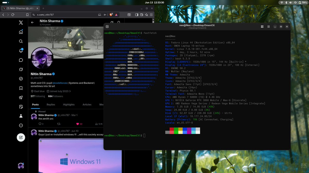Open the browser hamburger menu
Screen dimensions: 309x173
(x=151, y=15)
